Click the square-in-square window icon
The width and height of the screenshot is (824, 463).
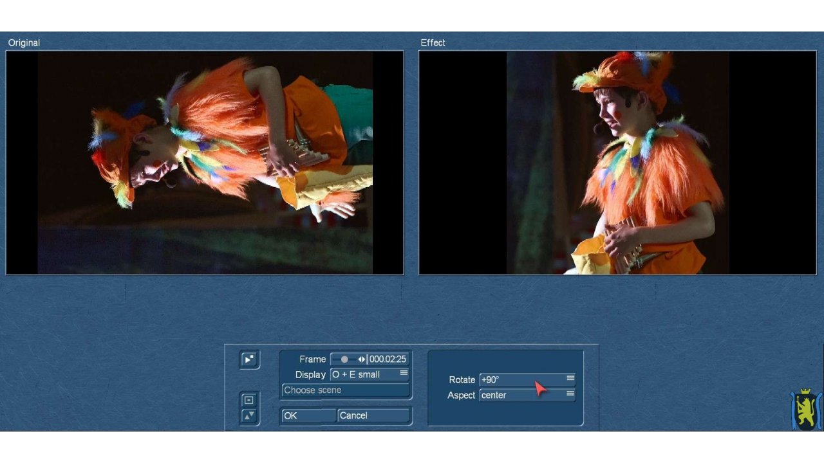click(x=249, y=400)
